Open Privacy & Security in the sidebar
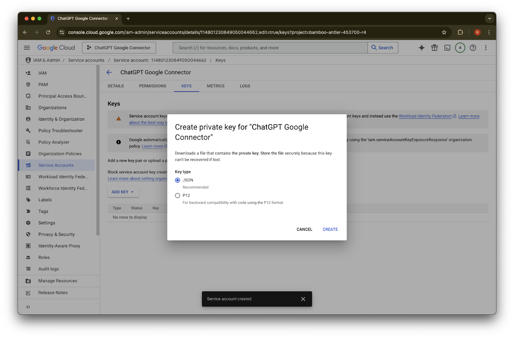 (x=57, y=235)
